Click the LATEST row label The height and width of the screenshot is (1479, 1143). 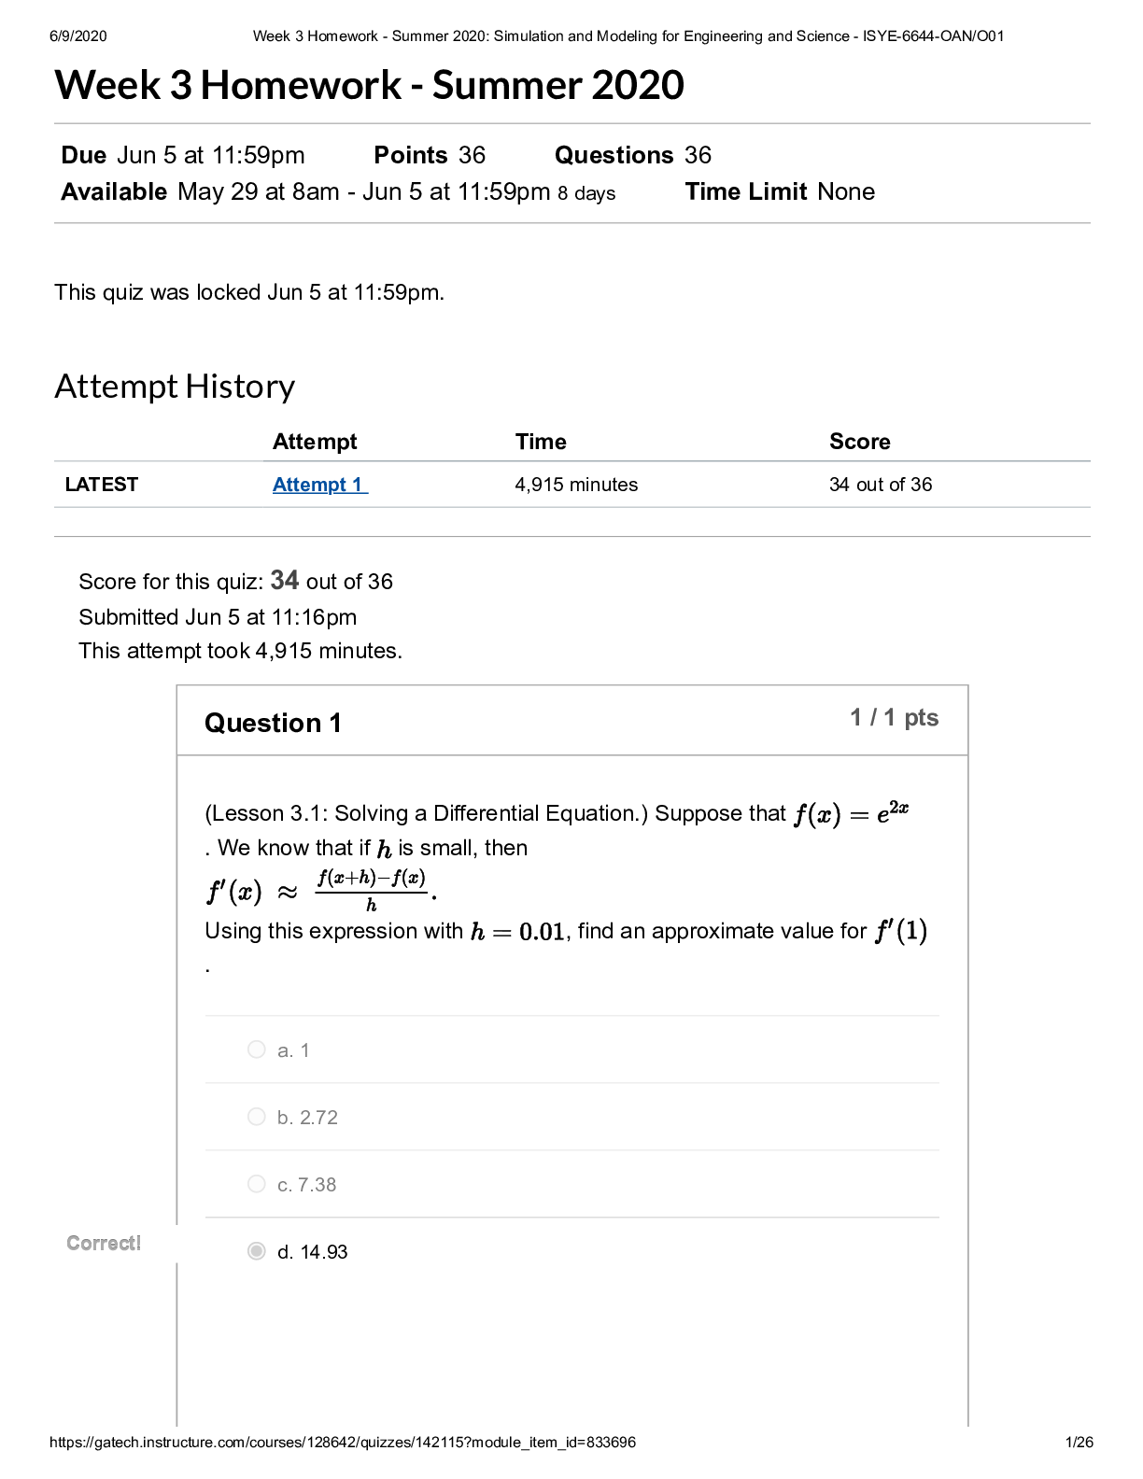click(102, 485)
